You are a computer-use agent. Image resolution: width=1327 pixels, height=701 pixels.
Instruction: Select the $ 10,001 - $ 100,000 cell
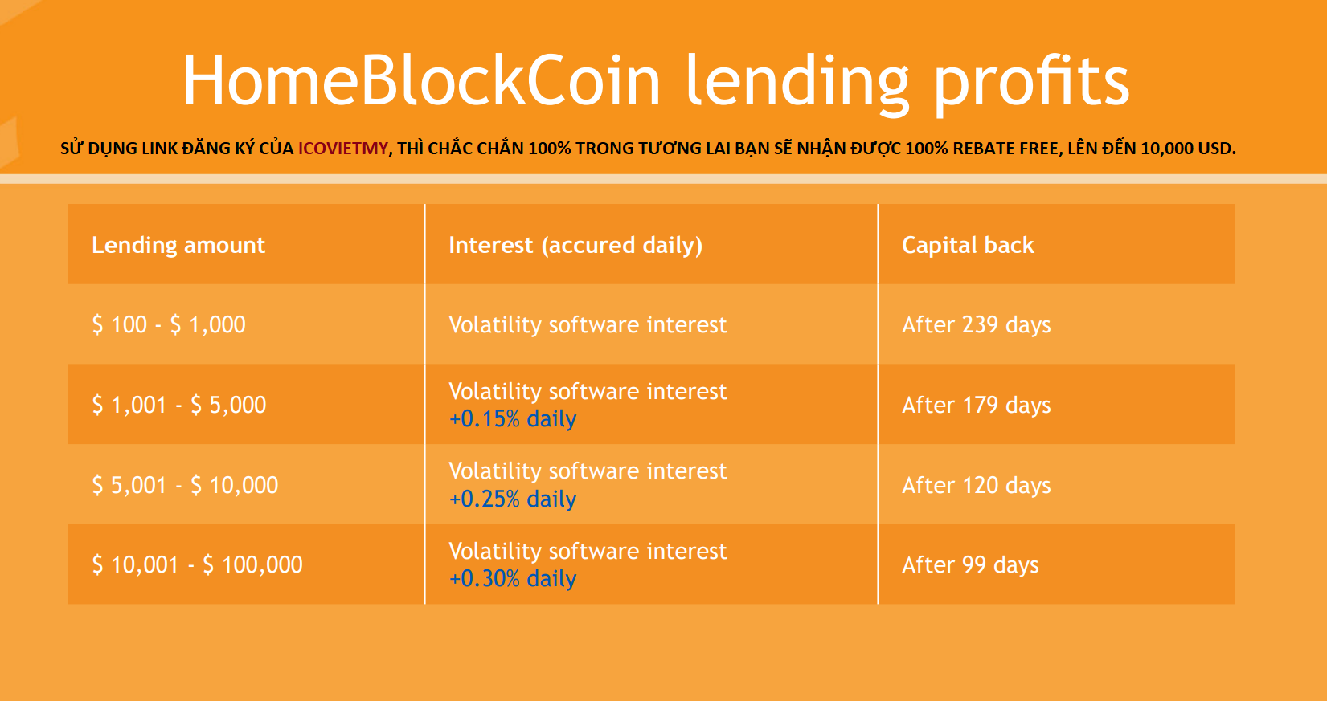pos(197,564)
